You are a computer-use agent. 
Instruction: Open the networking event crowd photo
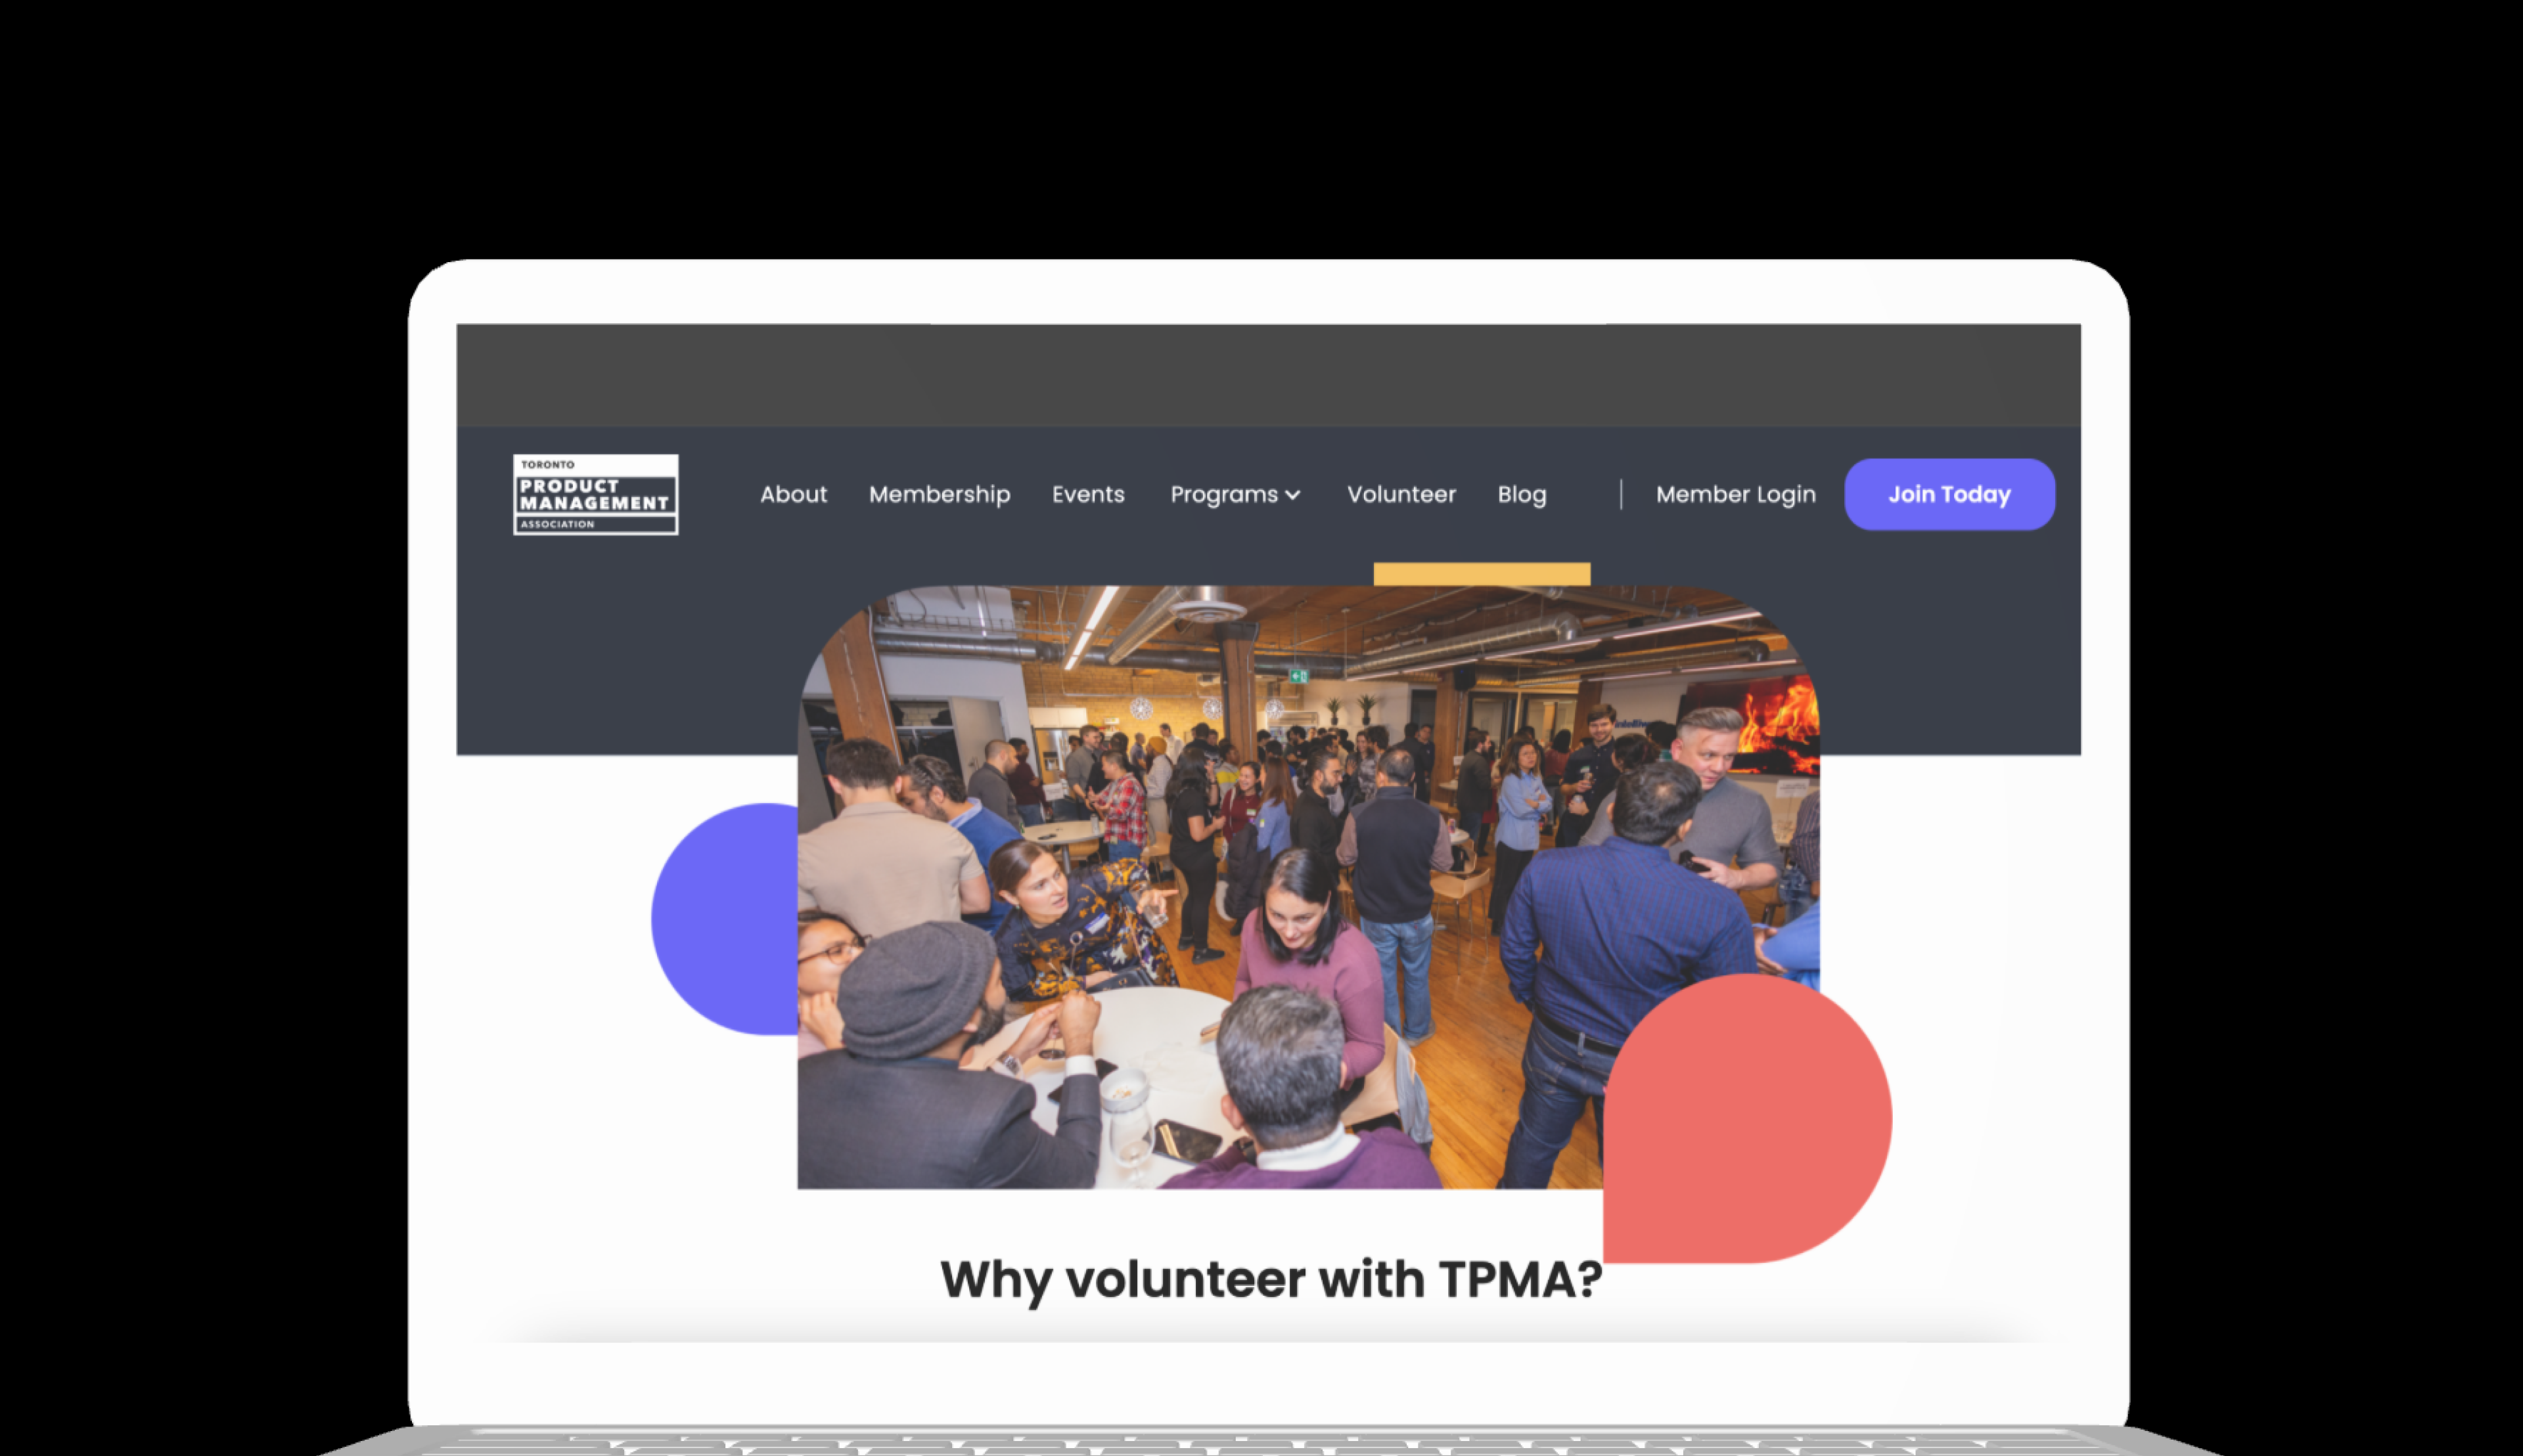tap(1307, 887)
